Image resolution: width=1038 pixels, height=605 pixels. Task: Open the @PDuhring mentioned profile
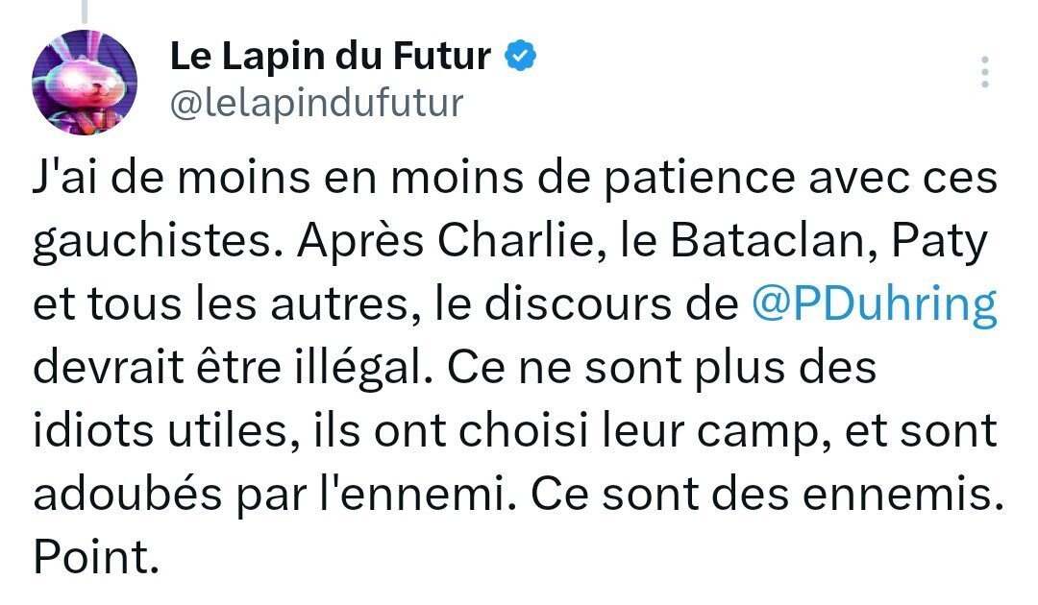coord(875,304)
